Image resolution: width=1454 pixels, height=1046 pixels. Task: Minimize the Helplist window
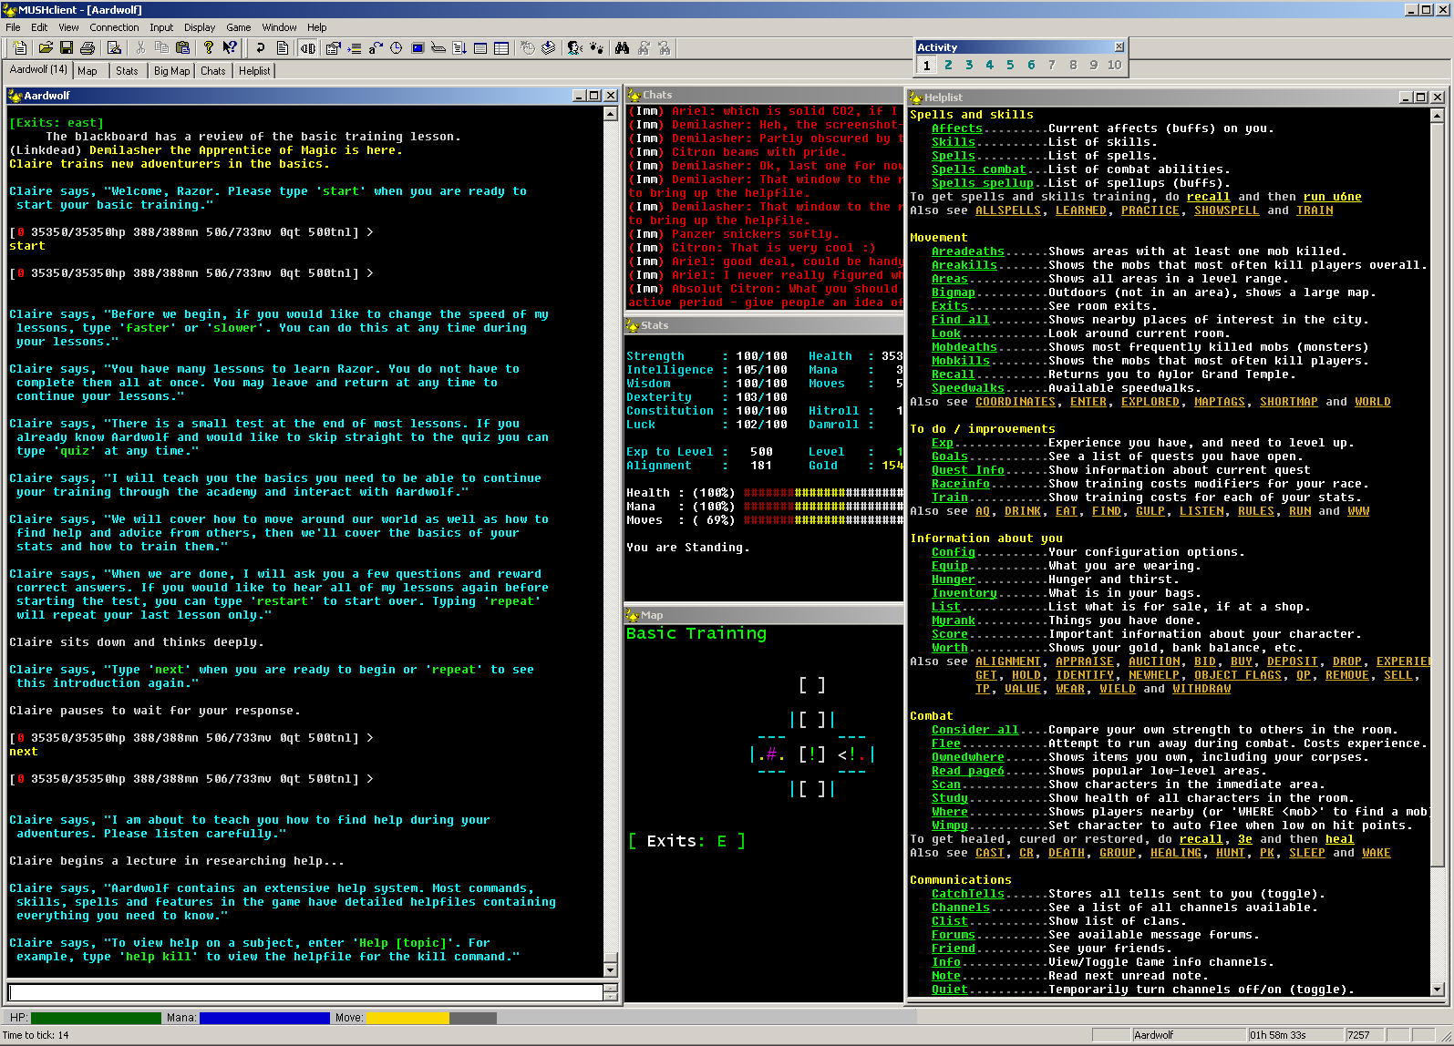point(1404,97)
